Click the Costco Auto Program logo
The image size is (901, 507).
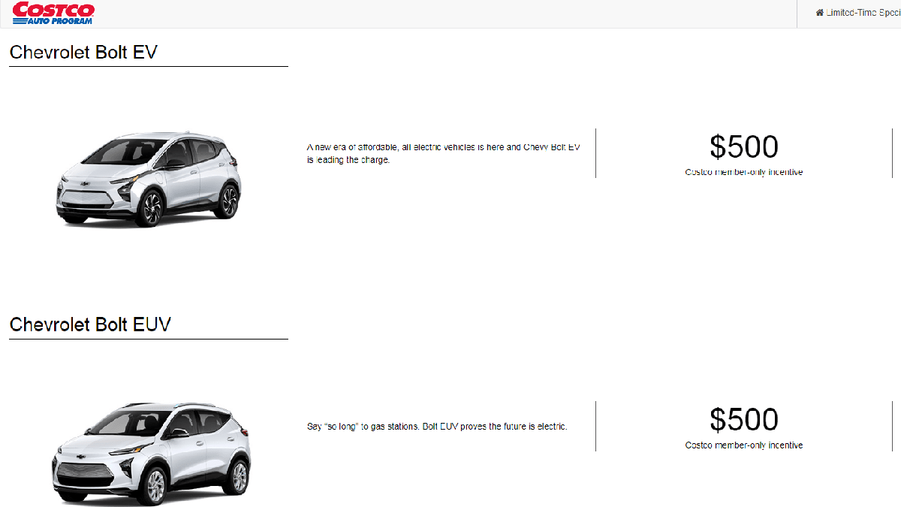pos(53,13)
